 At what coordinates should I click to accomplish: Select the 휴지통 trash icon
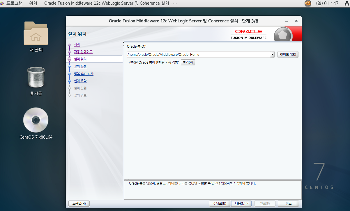coord(36,77)
